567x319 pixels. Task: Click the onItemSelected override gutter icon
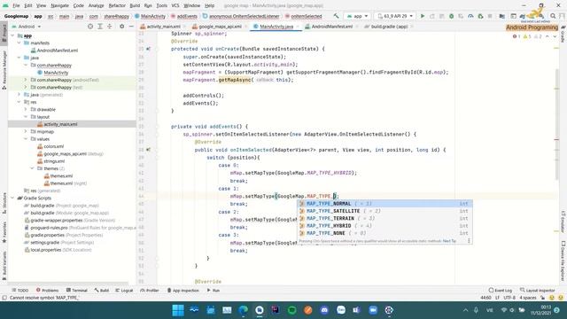[x=148, y=150]
